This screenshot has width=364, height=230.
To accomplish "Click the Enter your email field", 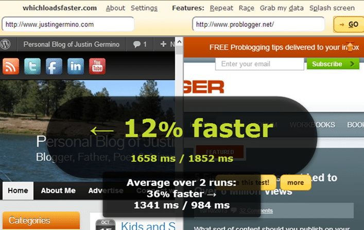I will click(x=259, y=64).
